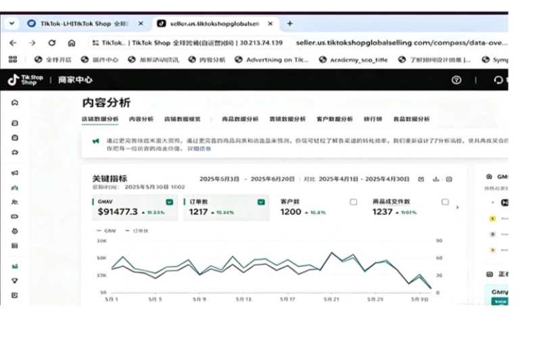The image size is (541, 338).
Task: Click the 客户数 value 1200
Action: pyautogui.click(x=291, y=212)
